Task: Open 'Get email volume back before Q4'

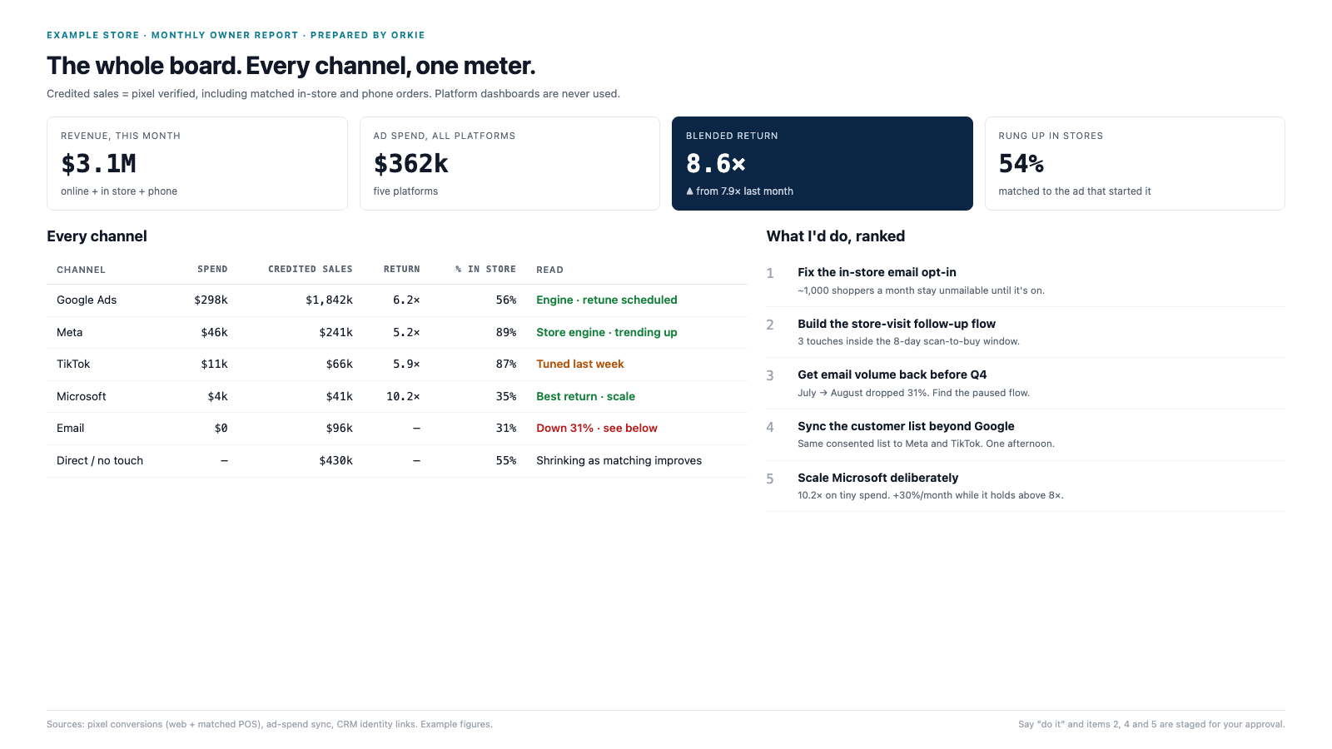Action: click(892, 374)
